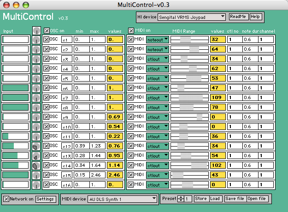Click the calibration knob in the n6 row
Image resolution: width=288 pixels, height=212 pixels.
pyautogui.click(x=36, y=88)
